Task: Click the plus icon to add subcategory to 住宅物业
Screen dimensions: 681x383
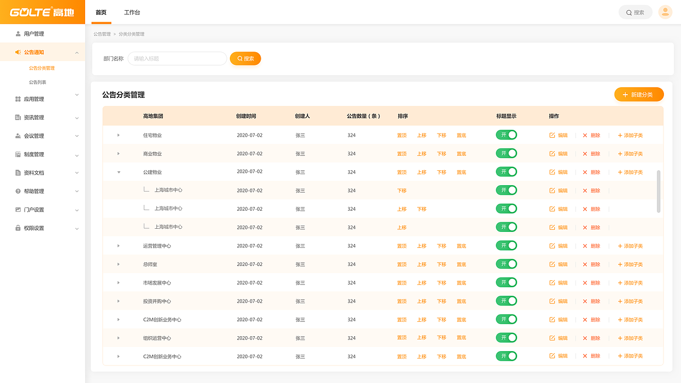Action: point(620,135)
